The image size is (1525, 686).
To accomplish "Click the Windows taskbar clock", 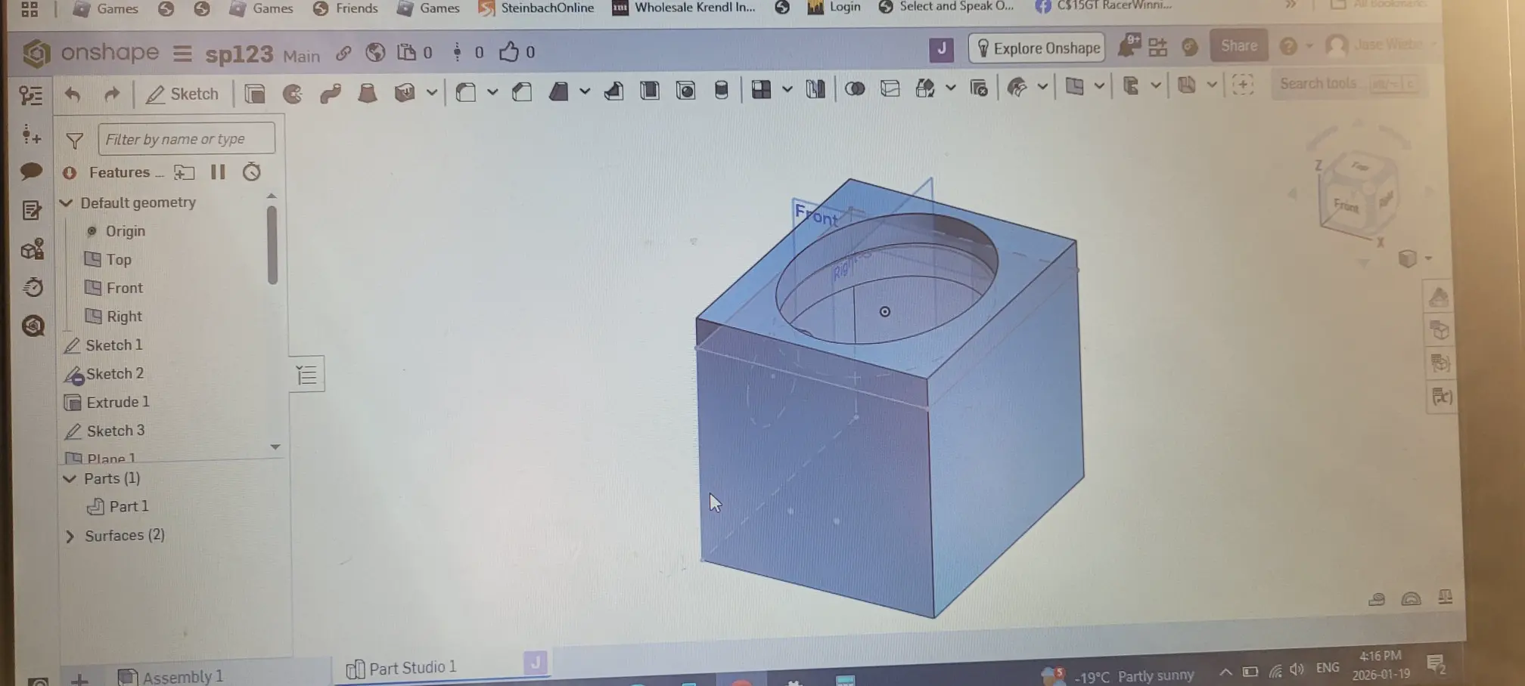I will [x=1381, y=665].
